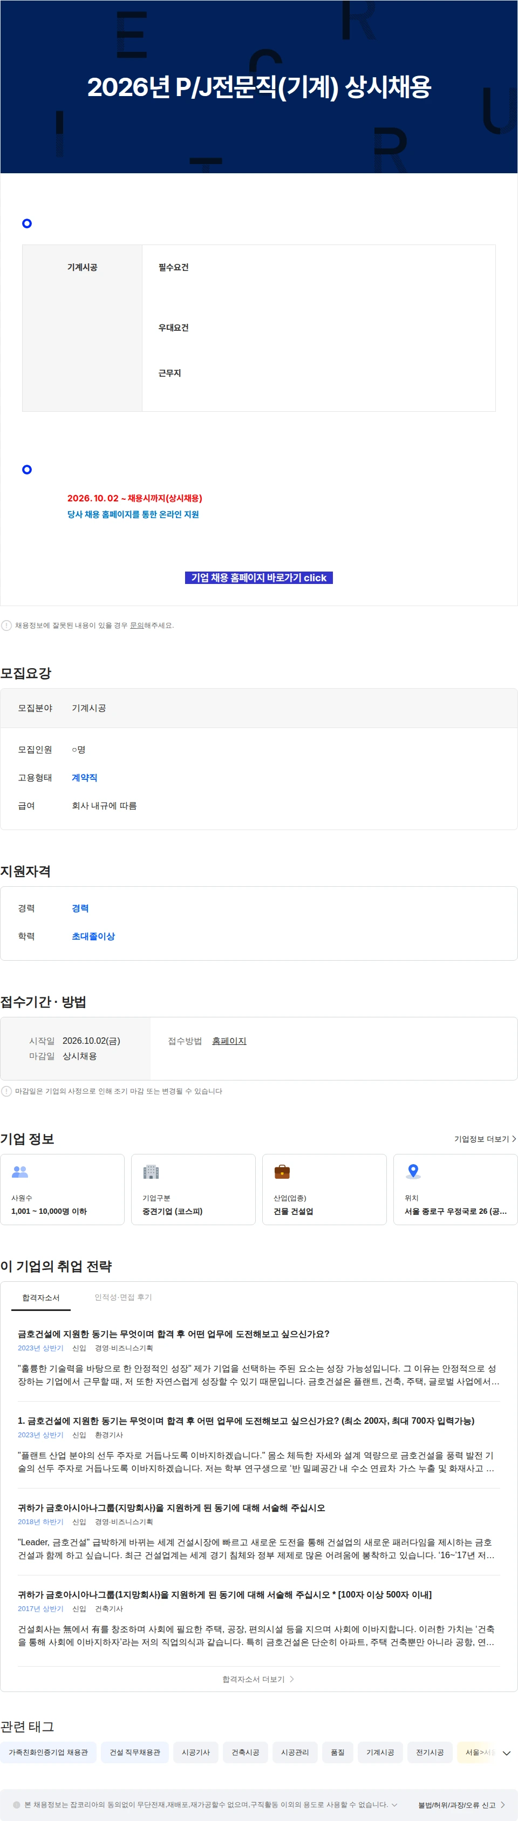Click the arrow next to 불법/허위/과장/오류 신고
This screenshot has height=1821, width=518.
coord(502,1804)
